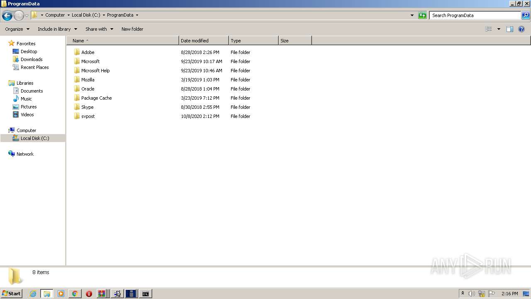Open the Videos library

[x=27, y=115]
